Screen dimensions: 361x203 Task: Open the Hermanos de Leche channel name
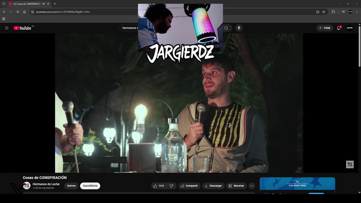coord(46,184)
